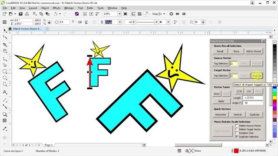Open the Tools menu
The image size is (278, 156).
click(100, 8)
